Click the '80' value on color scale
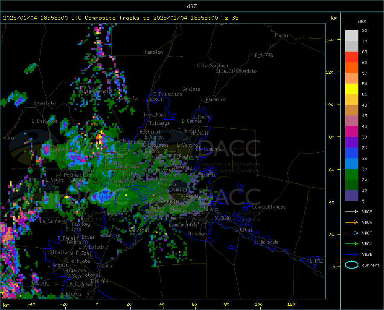The height and width of the screenshot is (310, 384). 364,31
